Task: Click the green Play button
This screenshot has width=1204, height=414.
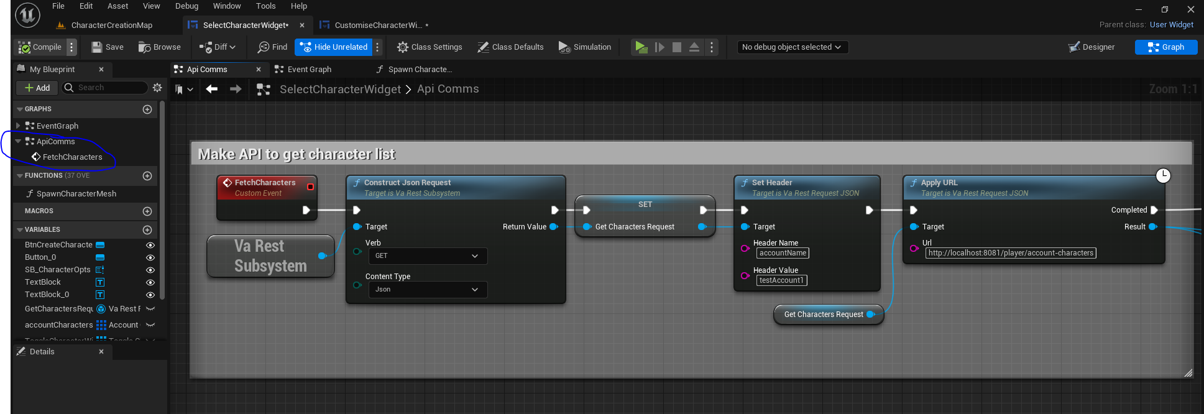Action: point(641,47)
